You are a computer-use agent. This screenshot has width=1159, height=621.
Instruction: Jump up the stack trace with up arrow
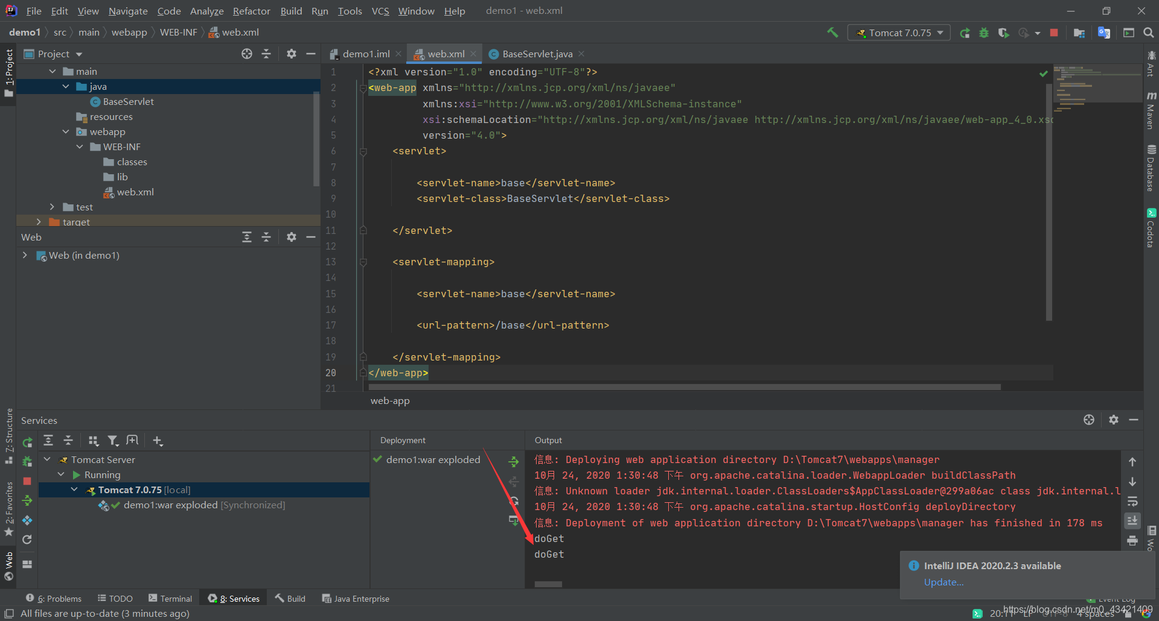pos(1132,462)
